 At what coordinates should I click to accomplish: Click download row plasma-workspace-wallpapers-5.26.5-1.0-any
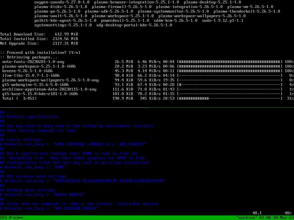(147, 80)
